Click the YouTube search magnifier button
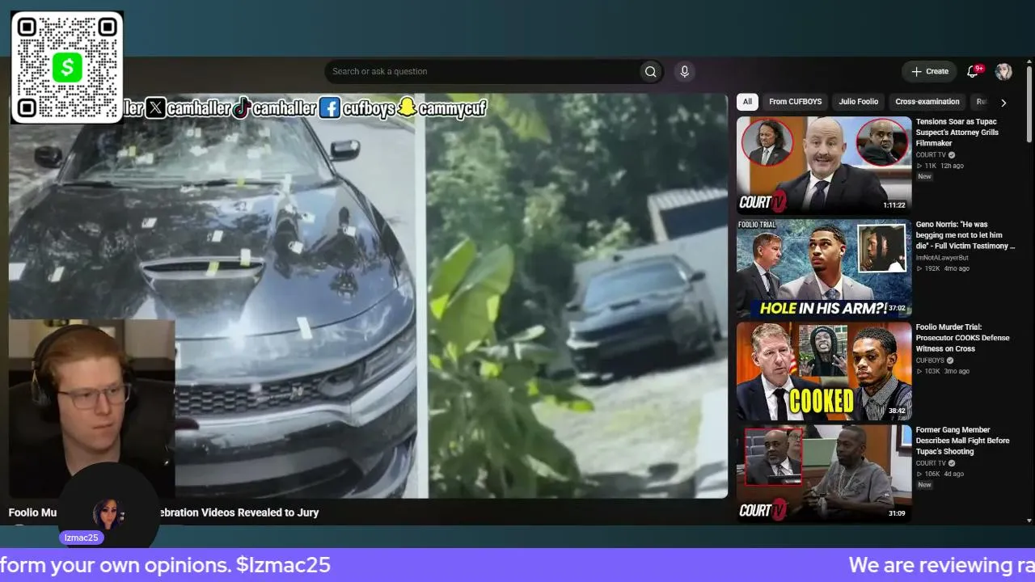This screenshot has width=1035, height=582. pos(650,72)
